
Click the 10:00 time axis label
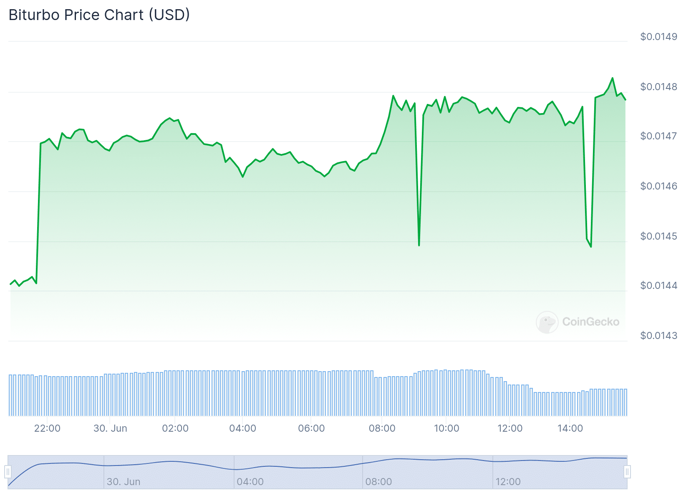click(x=446, y=428)
